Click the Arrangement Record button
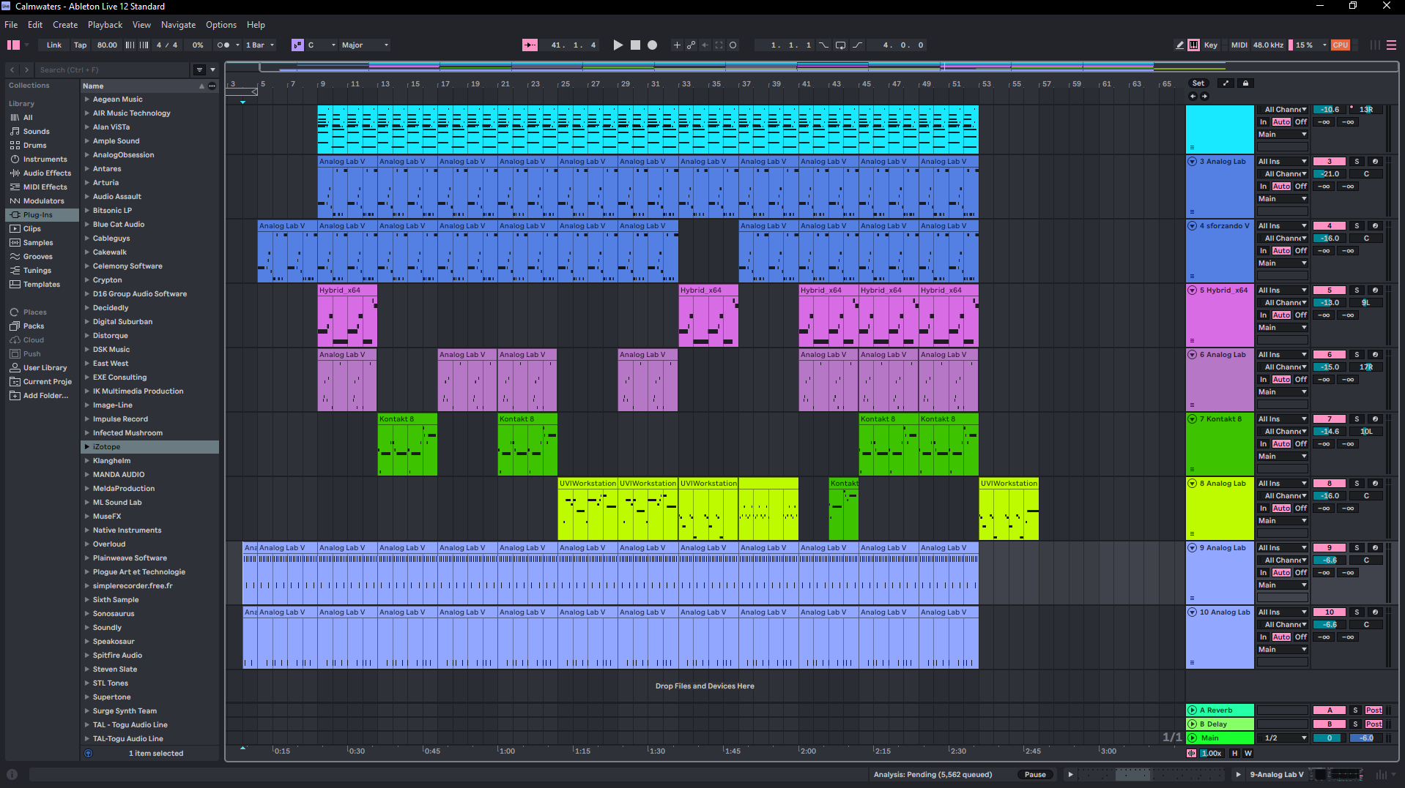 coord(652,45)
